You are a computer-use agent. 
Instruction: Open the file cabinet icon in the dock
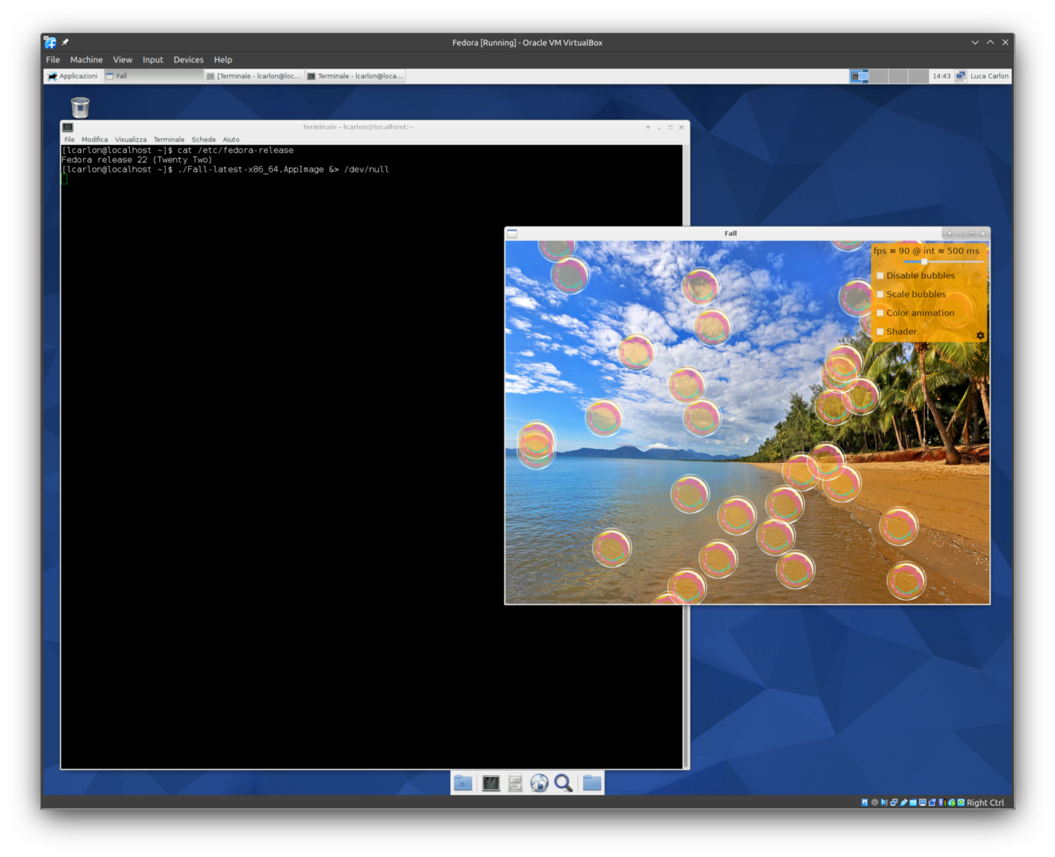point(514,783)
